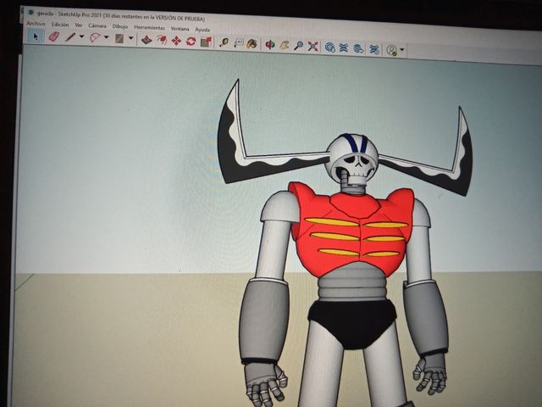Choose the Paint Bucket tool

(252, 43)
